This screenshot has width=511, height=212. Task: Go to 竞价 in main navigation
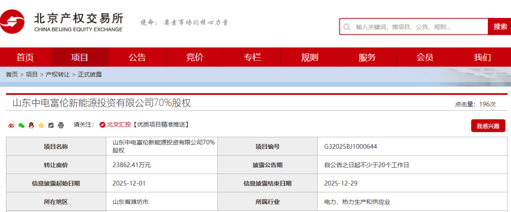point(194,57)
